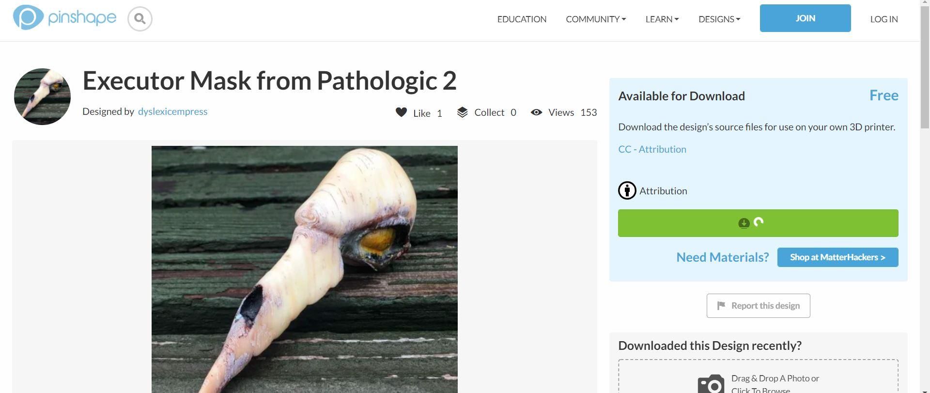
Task: Open the dyslexicempress designer profile
Action: pos(173,111)
